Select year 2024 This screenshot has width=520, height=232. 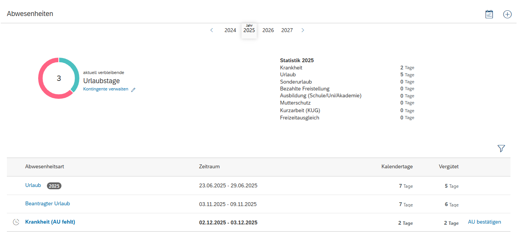pyautogui.click(x=230, y=30)
